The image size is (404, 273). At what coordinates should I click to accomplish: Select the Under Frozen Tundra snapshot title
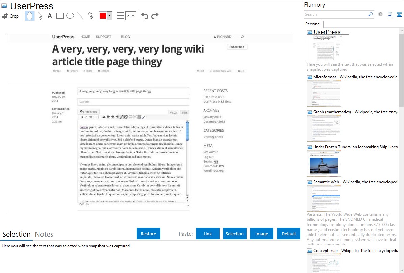355,147
